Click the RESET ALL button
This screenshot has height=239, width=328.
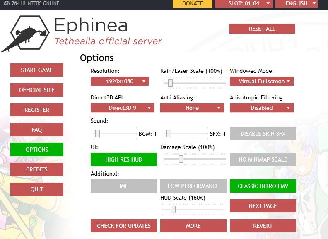[x=262, y=29]
